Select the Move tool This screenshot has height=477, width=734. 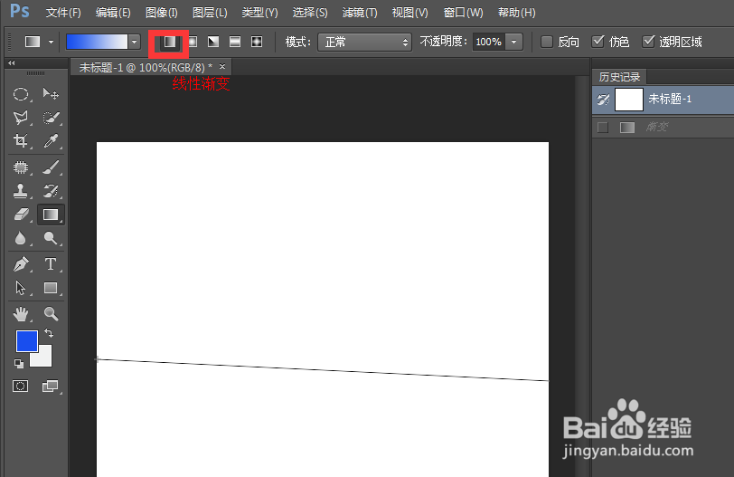[x=51, y=94]
